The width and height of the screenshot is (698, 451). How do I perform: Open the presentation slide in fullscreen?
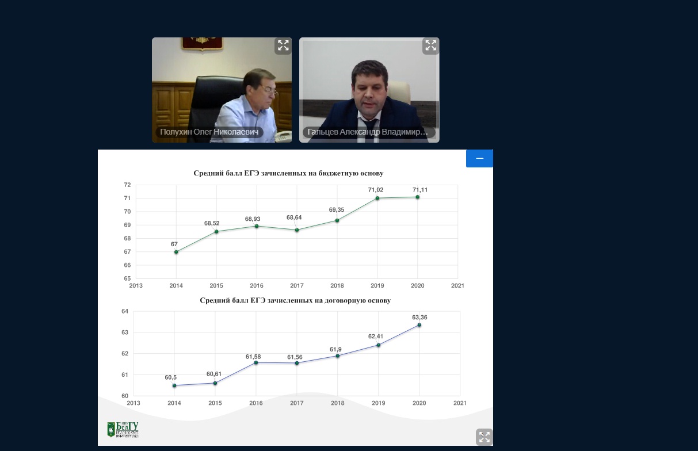(484, 437)
